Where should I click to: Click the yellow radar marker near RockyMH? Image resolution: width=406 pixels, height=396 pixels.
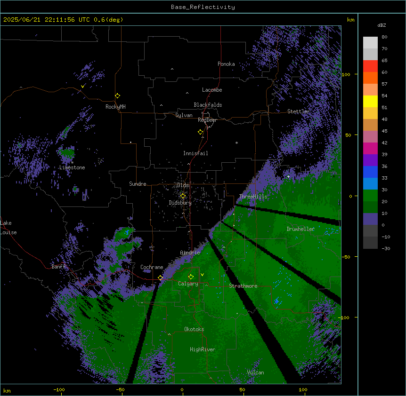117,96
